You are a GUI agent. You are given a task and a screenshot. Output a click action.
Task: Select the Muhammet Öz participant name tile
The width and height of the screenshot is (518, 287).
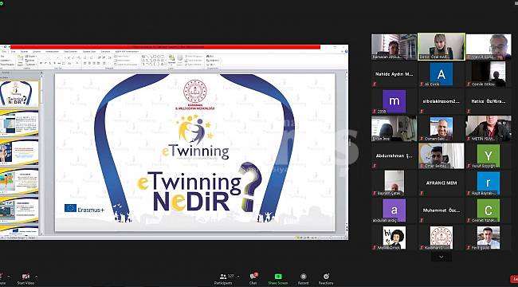441,210
